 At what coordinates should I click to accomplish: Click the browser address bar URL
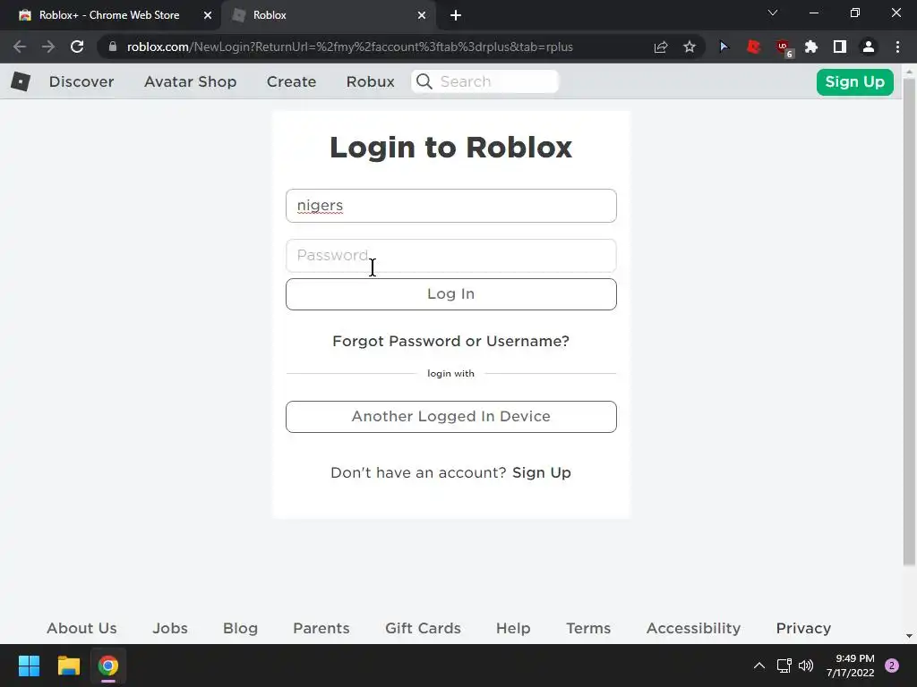pos(350,47)
